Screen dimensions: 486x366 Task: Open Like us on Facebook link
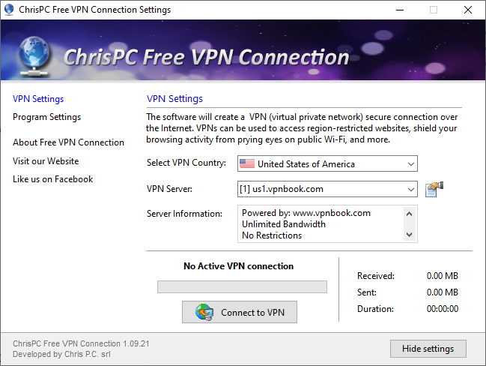[52, 179]
